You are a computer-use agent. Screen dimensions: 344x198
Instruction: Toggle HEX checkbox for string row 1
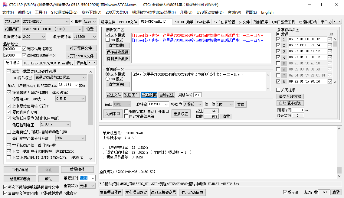coord(330,39)
